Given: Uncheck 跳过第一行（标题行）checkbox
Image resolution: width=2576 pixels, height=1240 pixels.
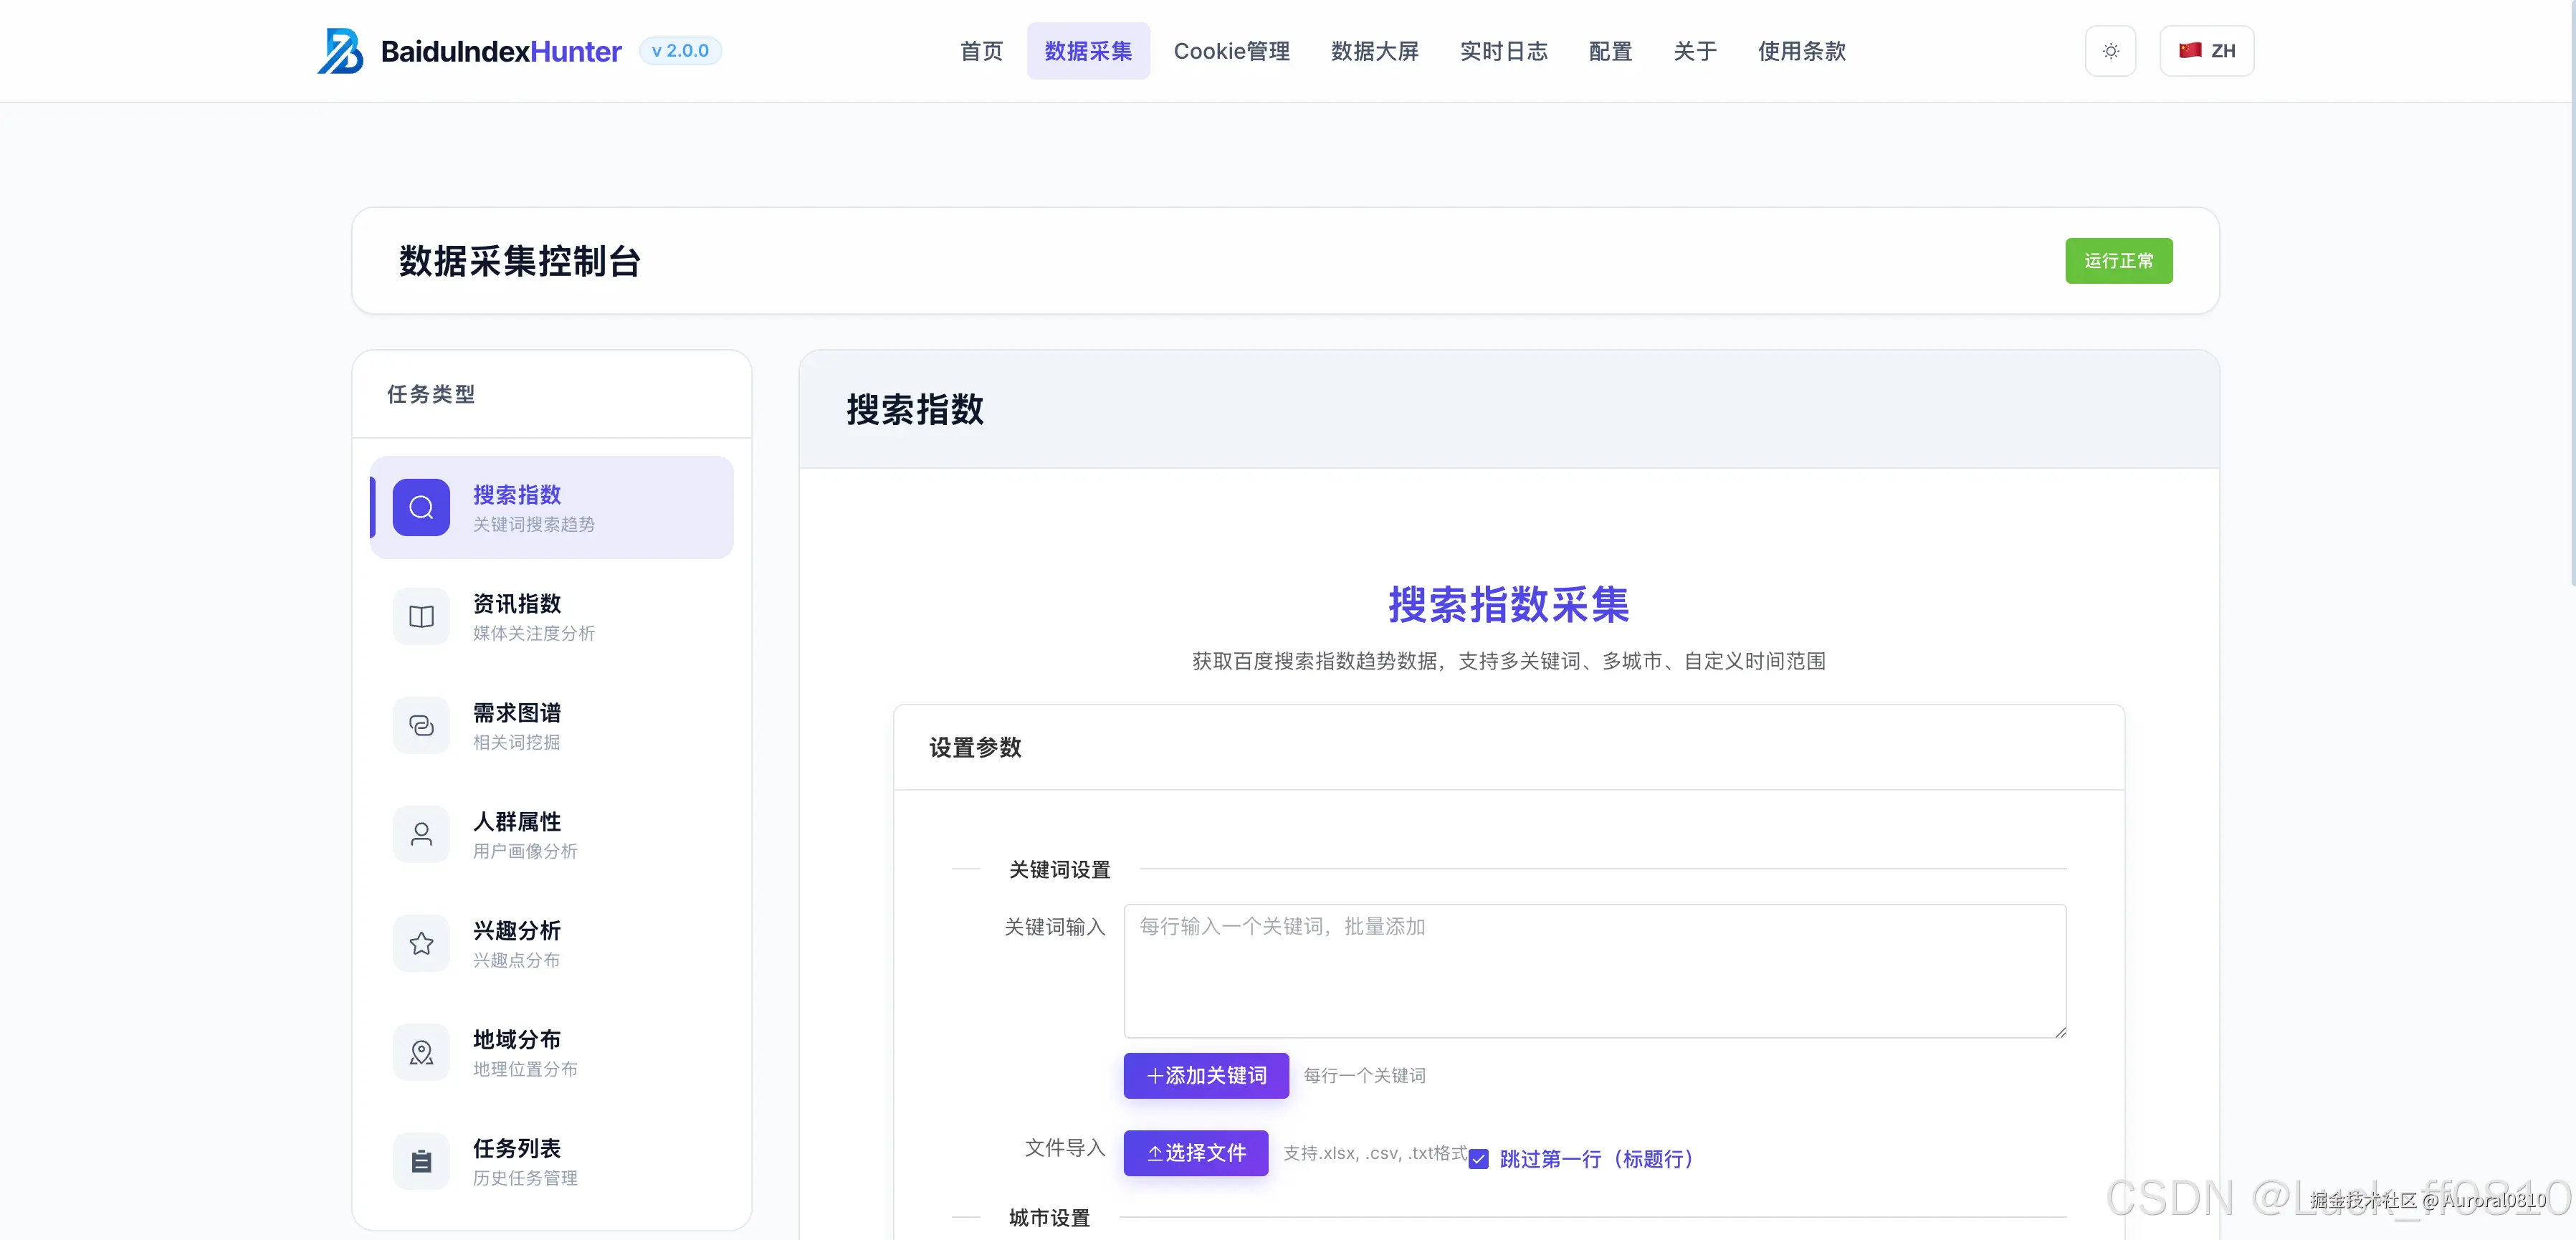Looking at the screenshot, I should click(1479, 1159).
